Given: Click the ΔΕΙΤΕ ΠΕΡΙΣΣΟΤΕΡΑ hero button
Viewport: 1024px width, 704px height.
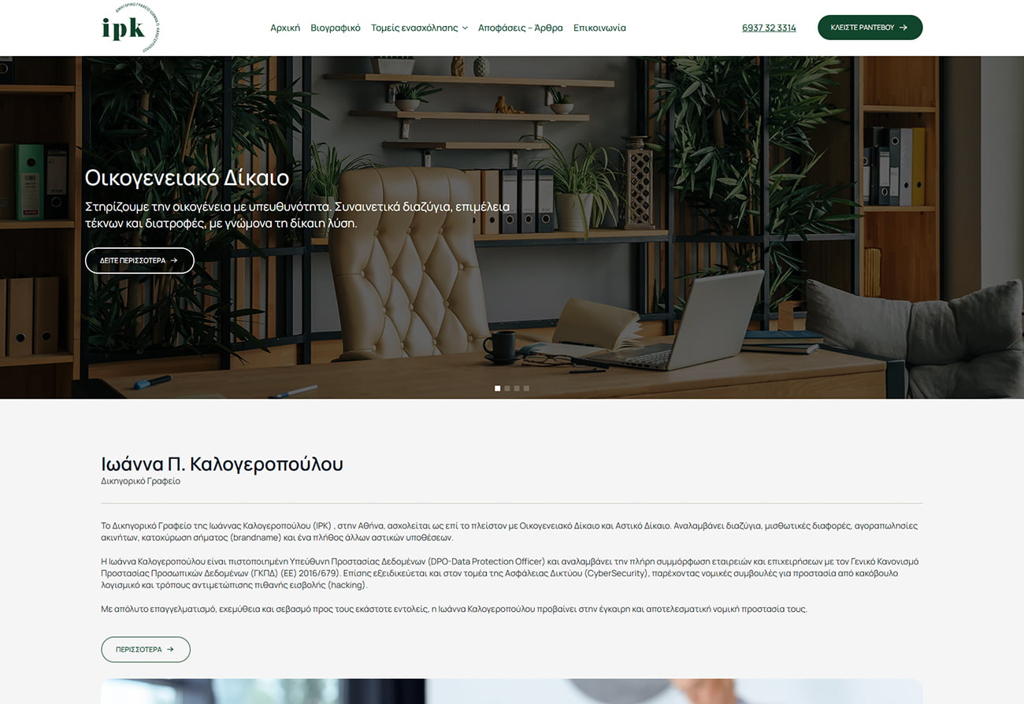Looking at the screenshot, I should coord(139,261).
